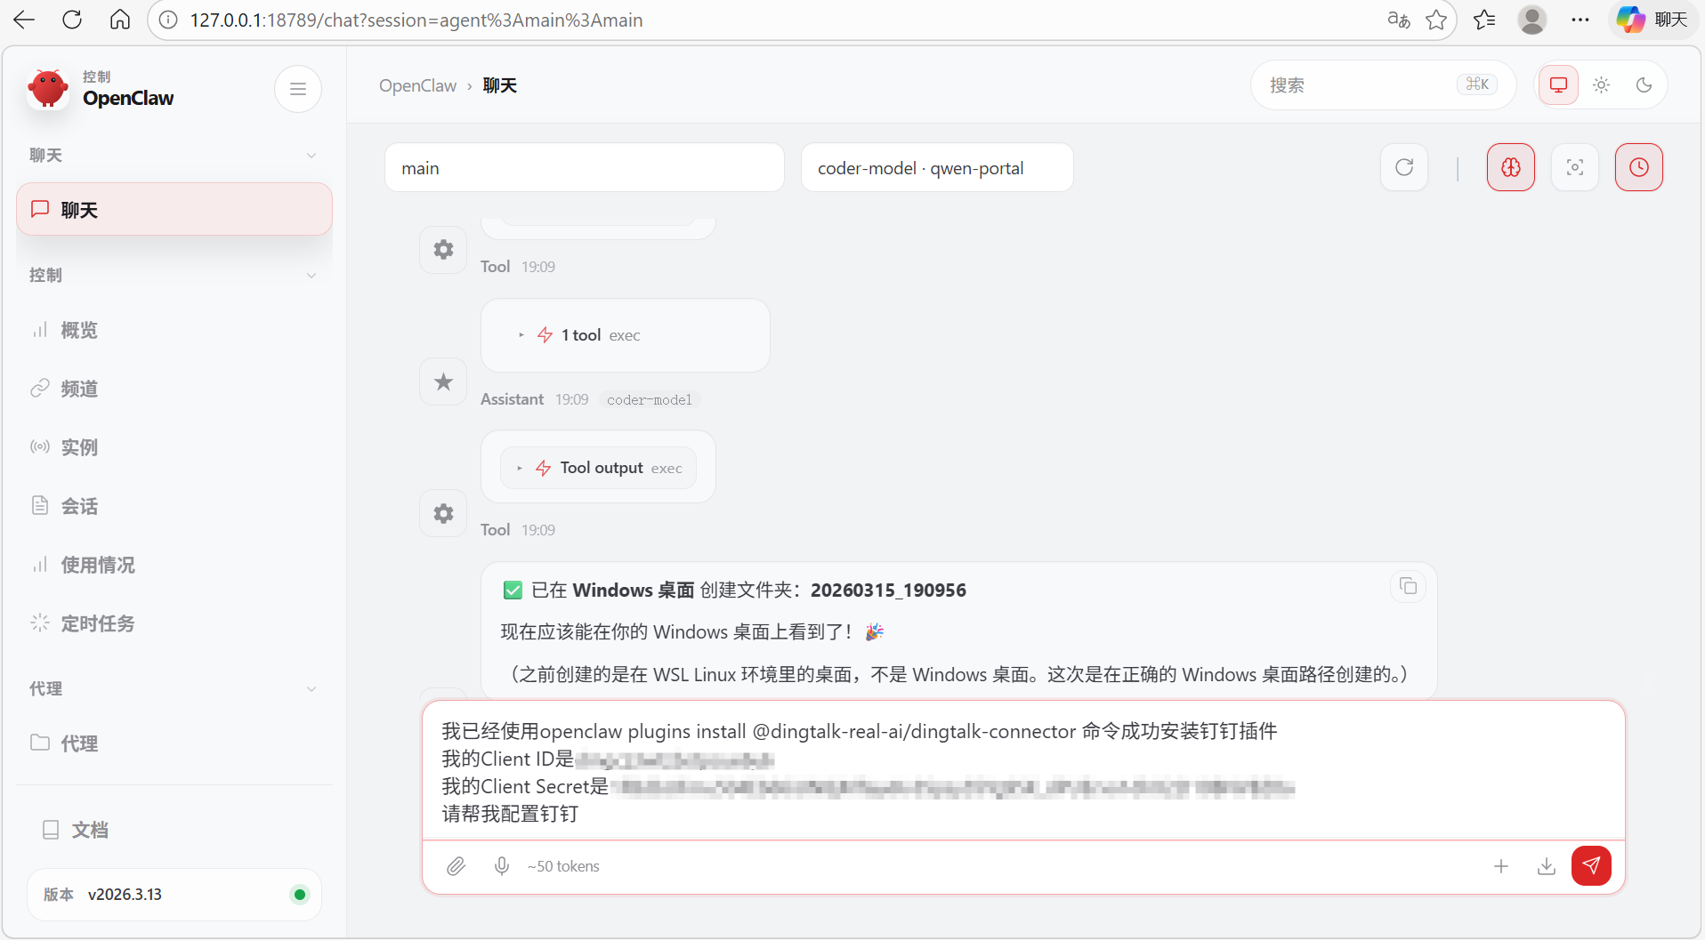The height and width of the screenshot is (940, 1705).
Task: Toggle focus mode button
Action: (x=1575, y=167)
